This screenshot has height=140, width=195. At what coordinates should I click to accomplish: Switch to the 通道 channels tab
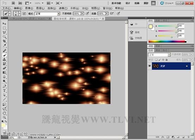158,51
